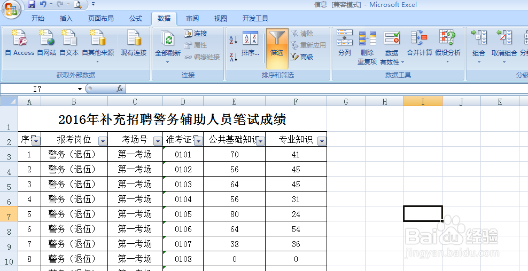This screenshot has height=271, width=528.
Task: Open the undo history dropdown arrow
Action: pyautogui.click(x=51, y=4)
